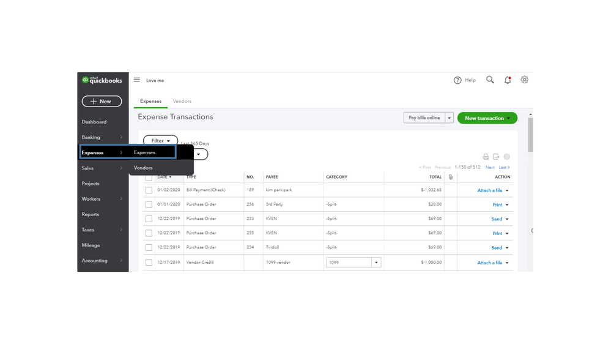Check the Bill Payment (Check) 189 row
This screenshot has height=344, width=611.
pyautogui.click(x=149, y=190)
